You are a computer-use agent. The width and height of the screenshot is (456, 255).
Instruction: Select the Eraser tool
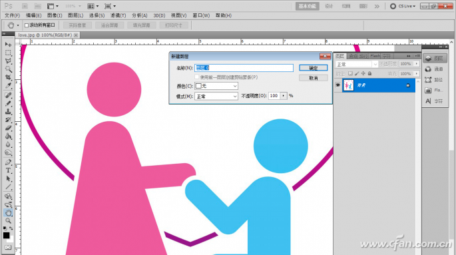click(8, 128)
